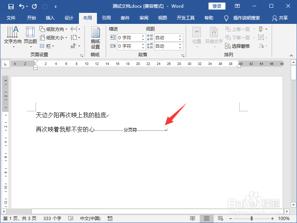Select the 纸张大小 paper size tool

click(54, 37)
